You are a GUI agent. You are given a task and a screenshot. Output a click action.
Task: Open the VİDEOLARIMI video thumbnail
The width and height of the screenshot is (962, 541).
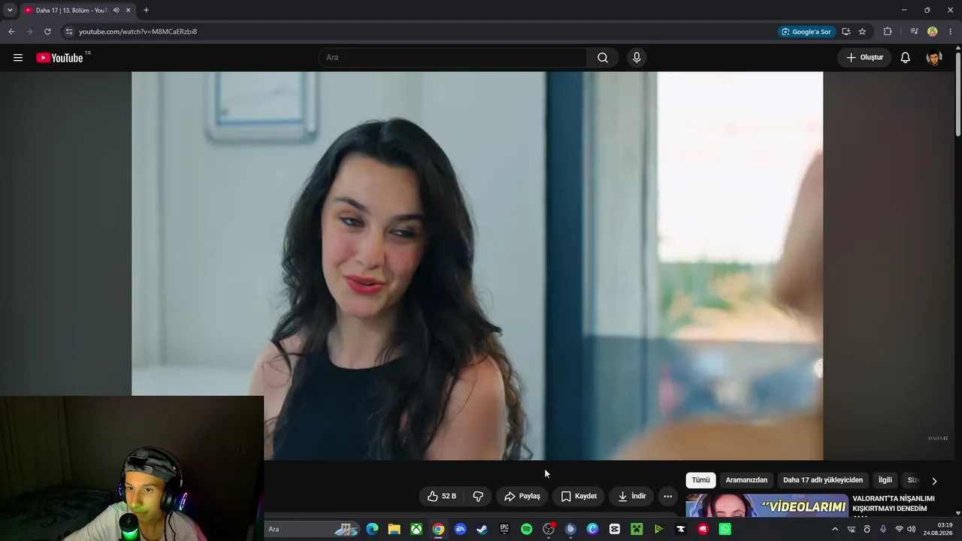(767, 505)
